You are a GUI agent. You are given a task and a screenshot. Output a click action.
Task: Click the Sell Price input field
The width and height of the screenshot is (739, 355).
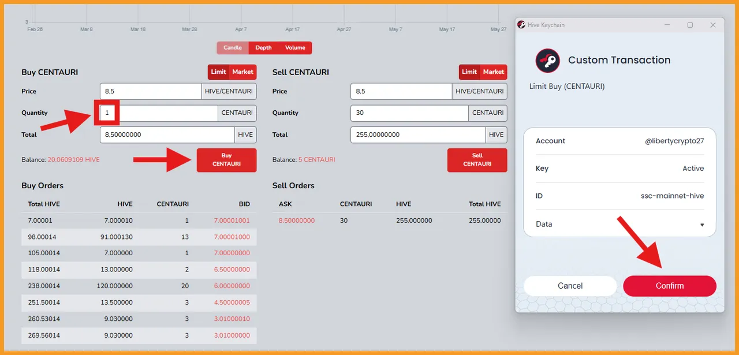[401, 91]
